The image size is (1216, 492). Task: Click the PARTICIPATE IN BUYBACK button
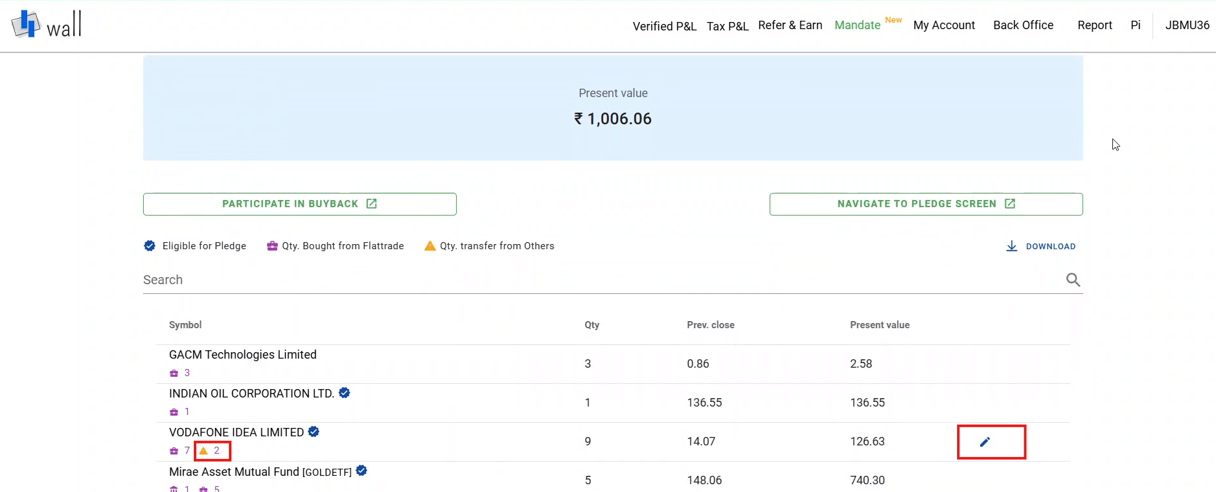(300, 204)
